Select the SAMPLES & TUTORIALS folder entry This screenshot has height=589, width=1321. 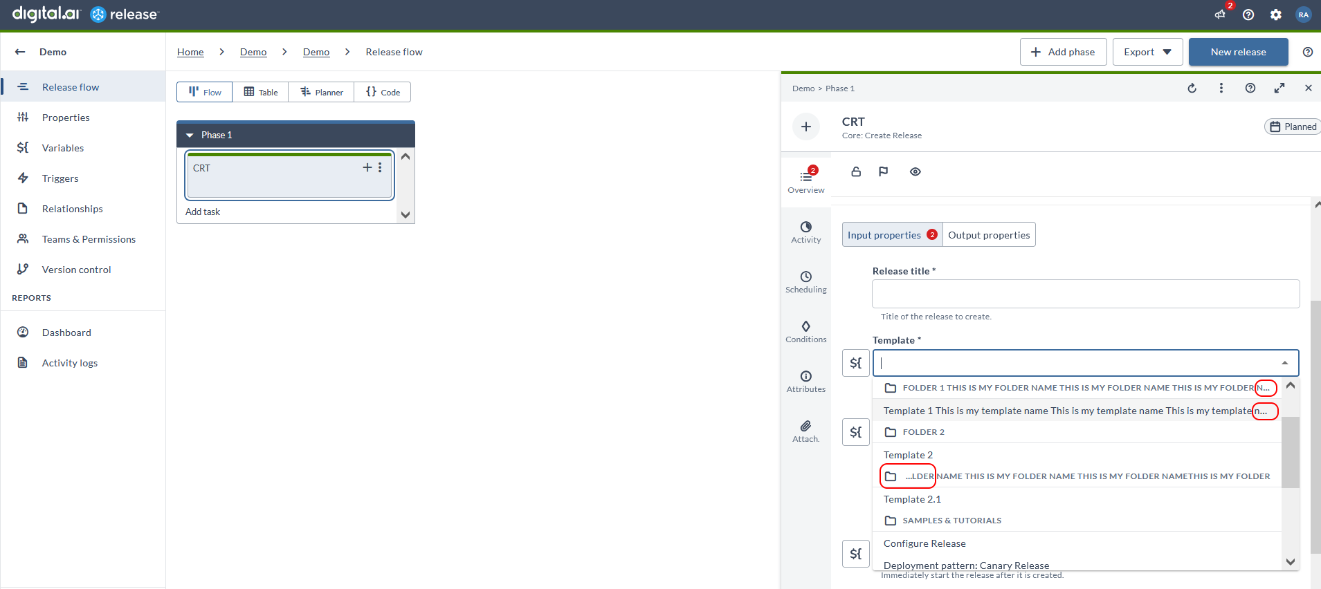click(1077, 521)
